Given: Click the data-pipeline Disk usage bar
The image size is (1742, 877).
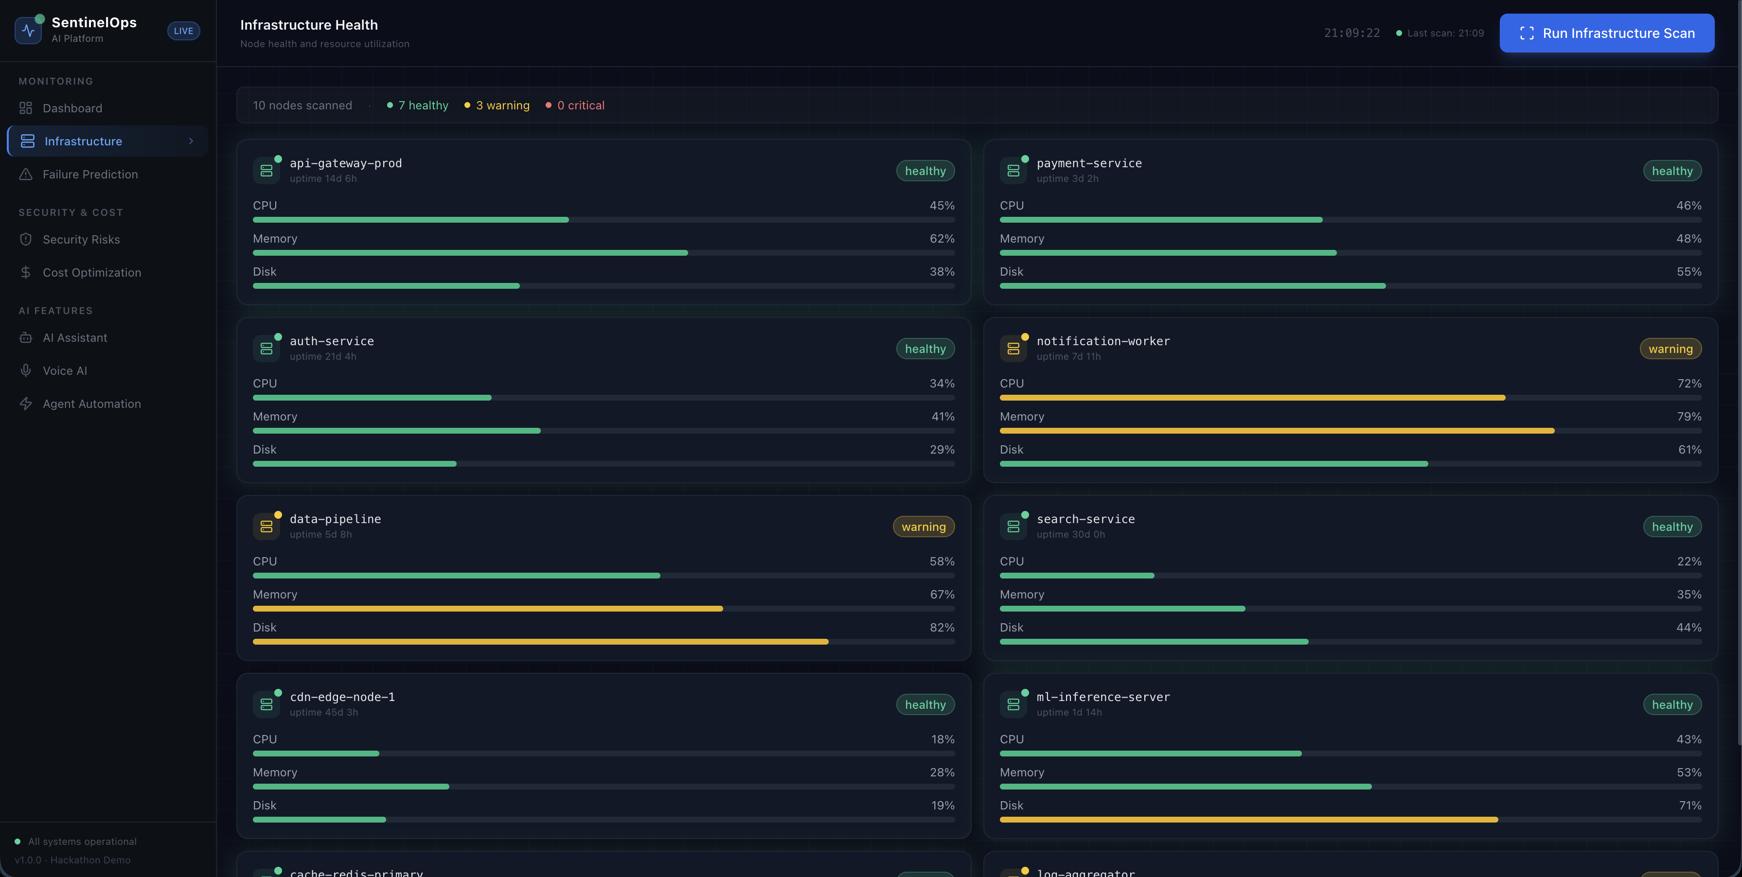Looking at the screenshot, I should (603, 642).
